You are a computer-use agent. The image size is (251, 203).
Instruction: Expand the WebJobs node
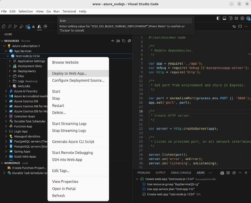[x=10, y=86]
